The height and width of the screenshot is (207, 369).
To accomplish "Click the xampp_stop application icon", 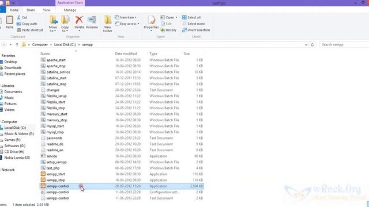I will pyautogui.click(x=43, y=180).
